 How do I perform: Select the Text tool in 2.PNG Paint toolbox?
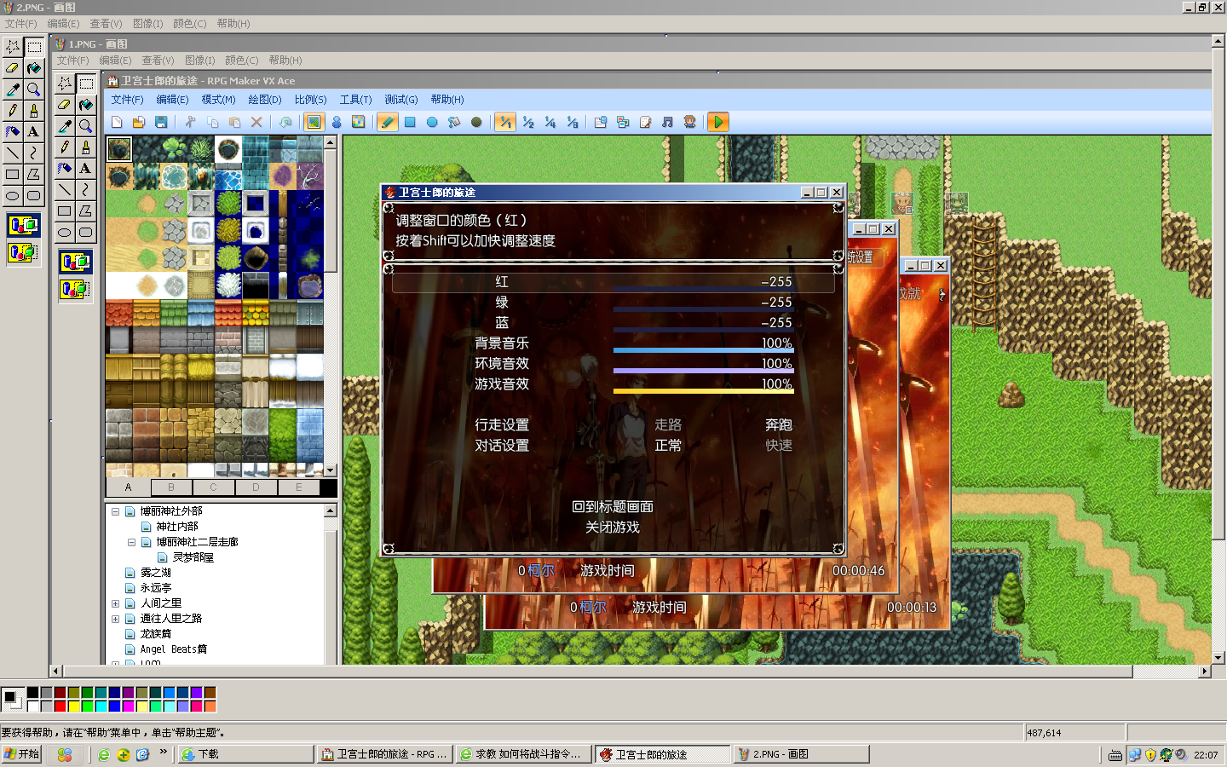point(33,132)
